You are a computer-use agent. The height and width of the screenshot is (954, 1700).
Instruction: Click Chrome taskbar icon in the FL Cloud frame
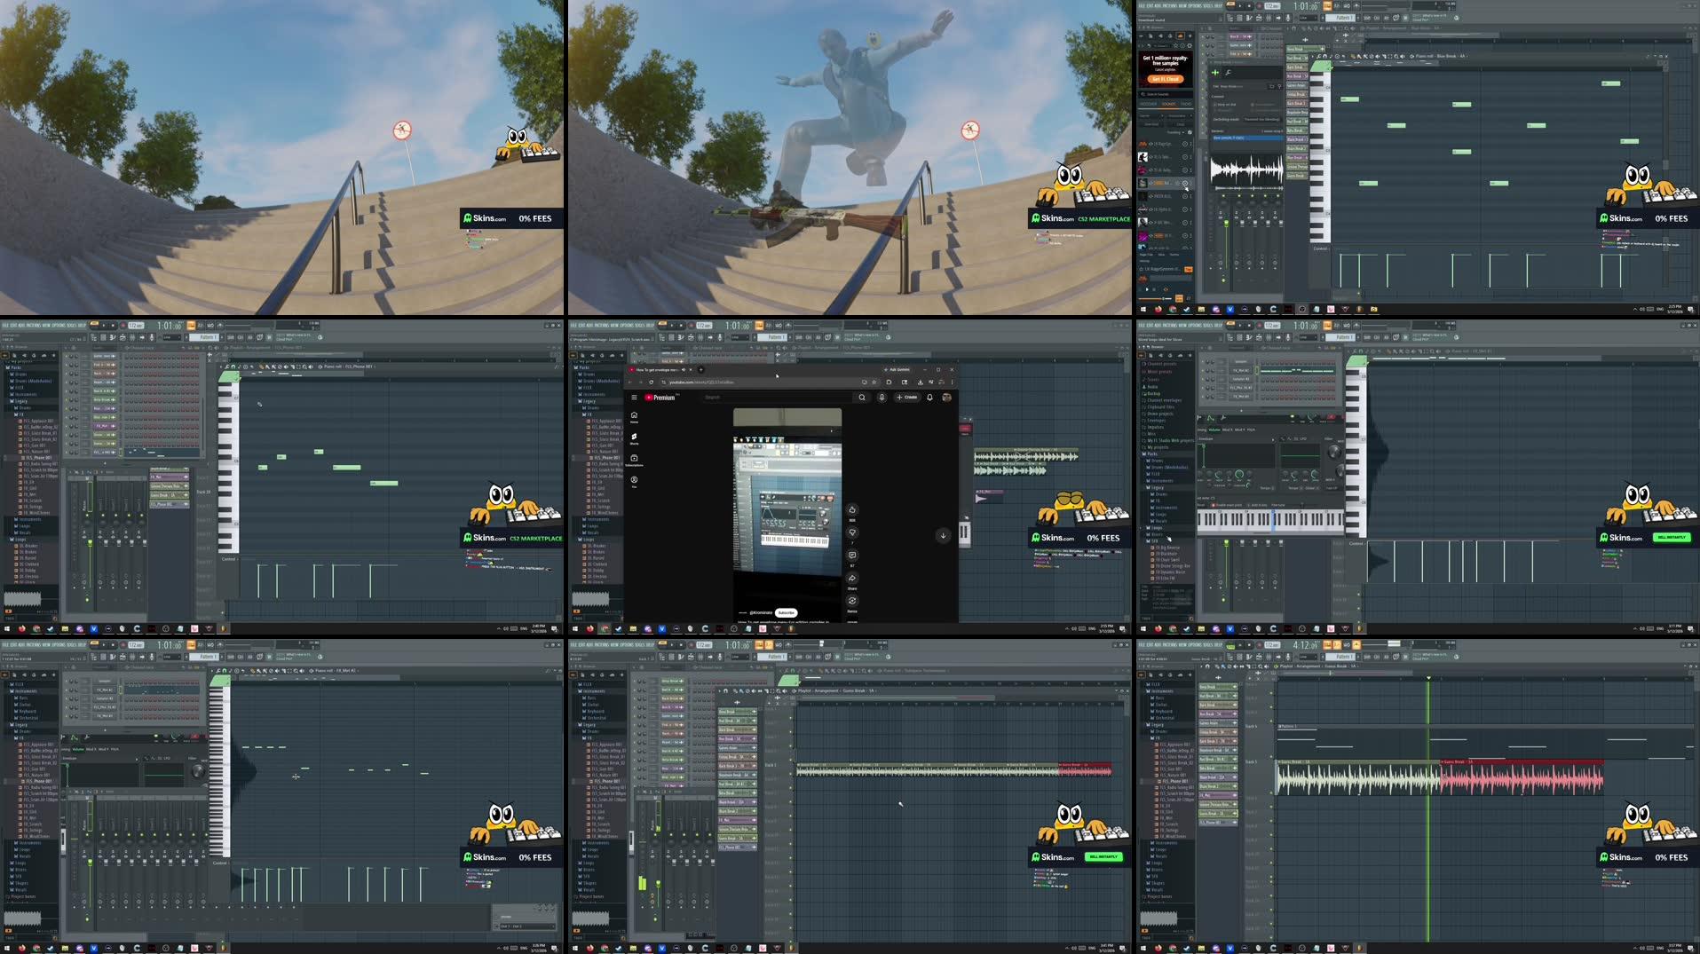[x=1173, y=309]
